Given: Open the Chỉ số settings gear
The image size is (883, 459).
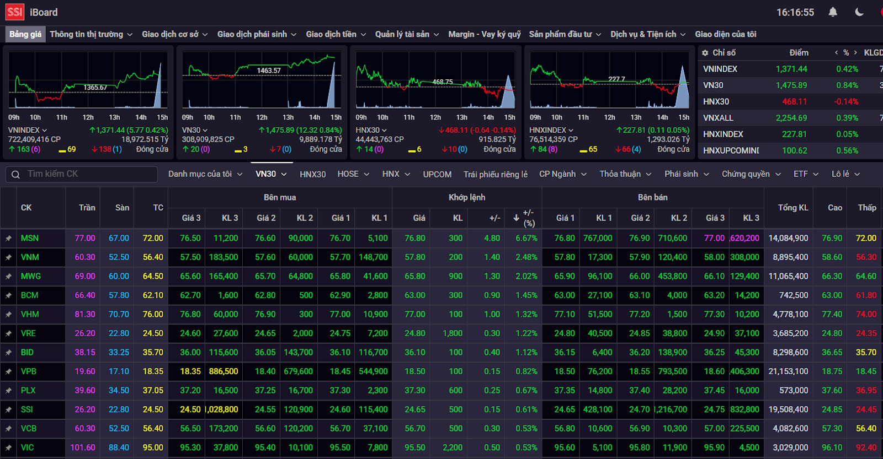Looking at the screenshot, I should coord(705,53).
